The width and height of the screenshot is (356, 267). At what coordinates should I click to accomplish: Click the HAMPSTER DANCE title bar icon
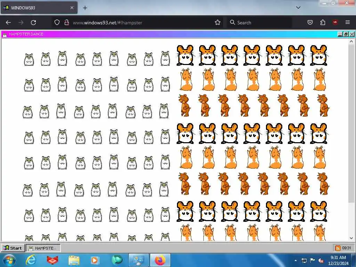click(x=5, y=34)
